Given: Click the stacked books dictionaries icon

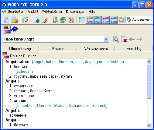Looking at the screenshot, I should coord(63,20).
